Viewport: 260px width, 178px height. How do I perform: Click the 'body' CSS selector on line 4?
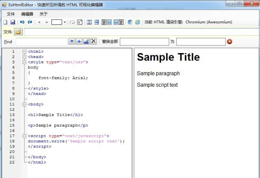[33, 68]
